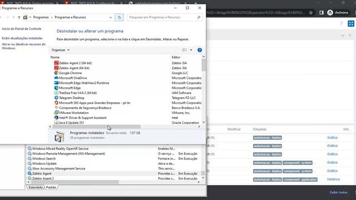Click the Programas e Recursos breadcrumb

click(71, 17)
